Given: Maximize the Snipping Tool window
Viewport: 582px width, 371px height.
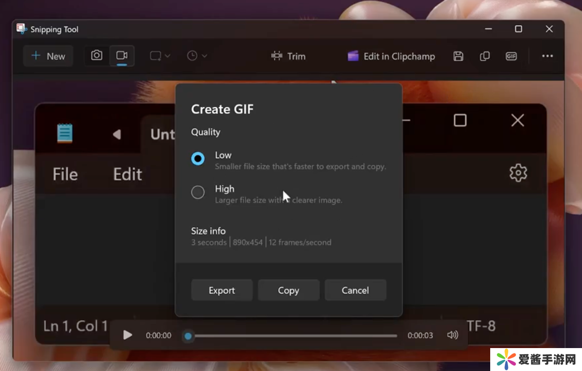Looking at the screenshot, I should point(518,29).
